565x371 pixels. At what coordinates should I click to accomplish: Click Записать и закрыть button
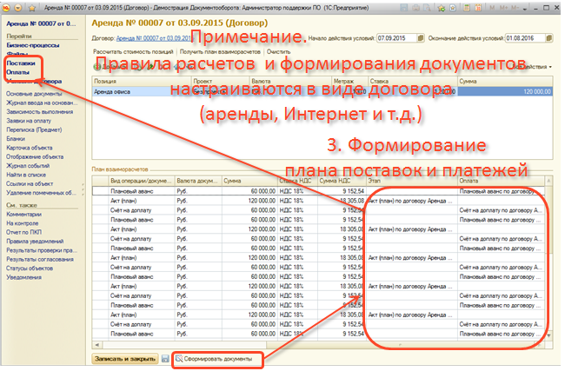[x=124, y=358]
